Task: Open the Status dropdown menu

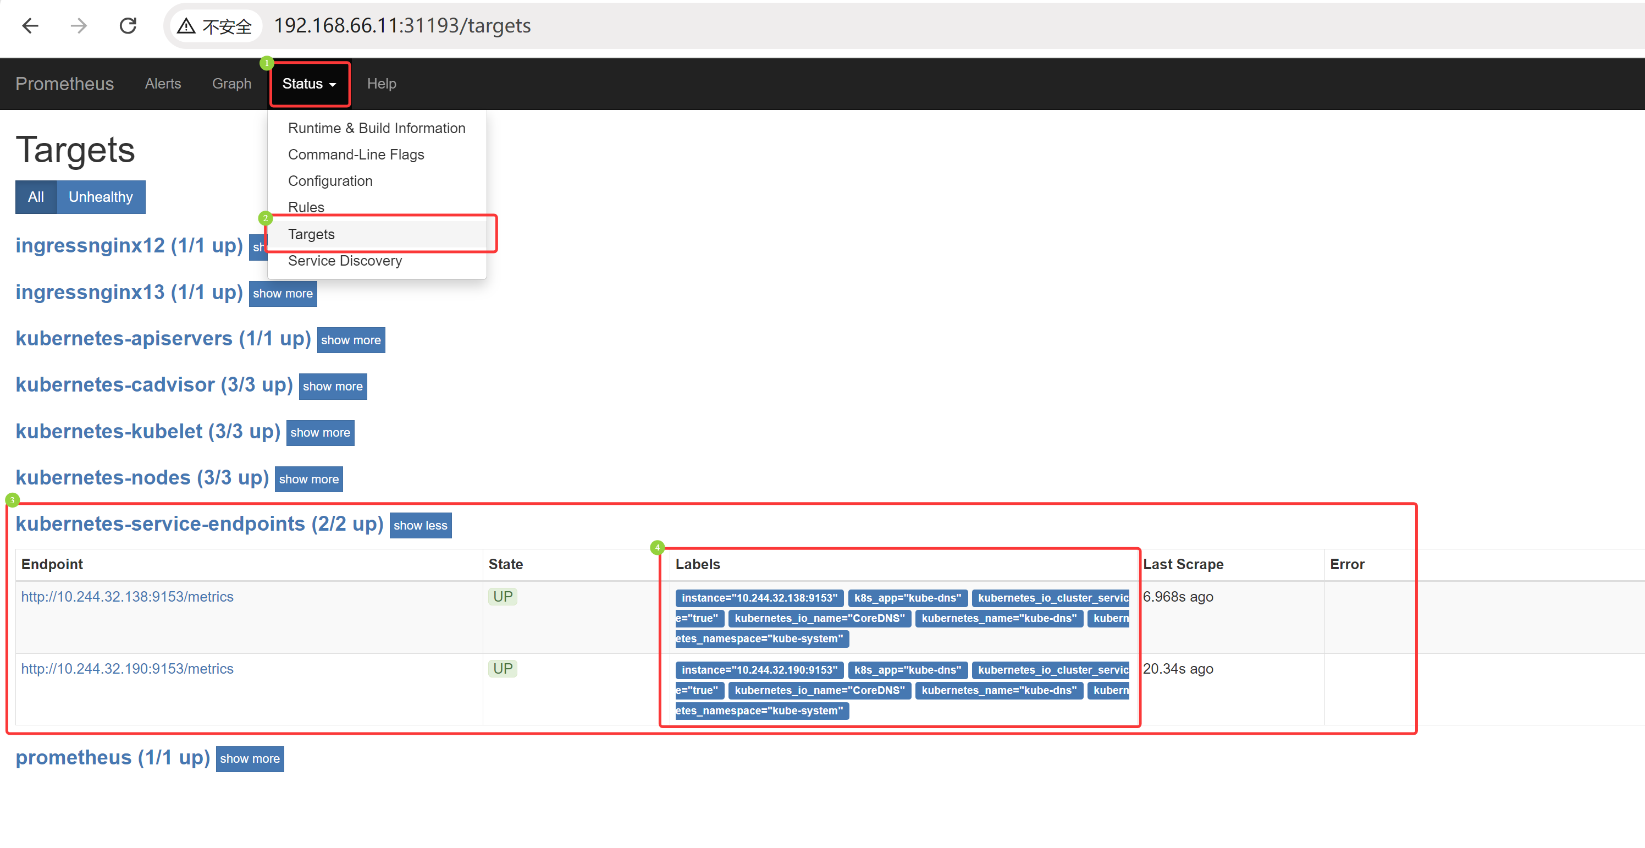Action: tap(309, 84)
